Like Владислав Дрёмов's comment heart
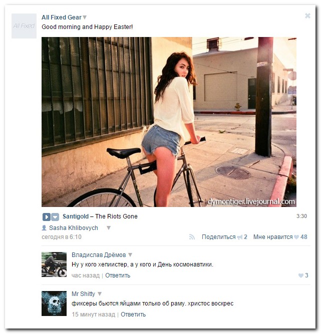321x334 pixels. click(301, 275)
